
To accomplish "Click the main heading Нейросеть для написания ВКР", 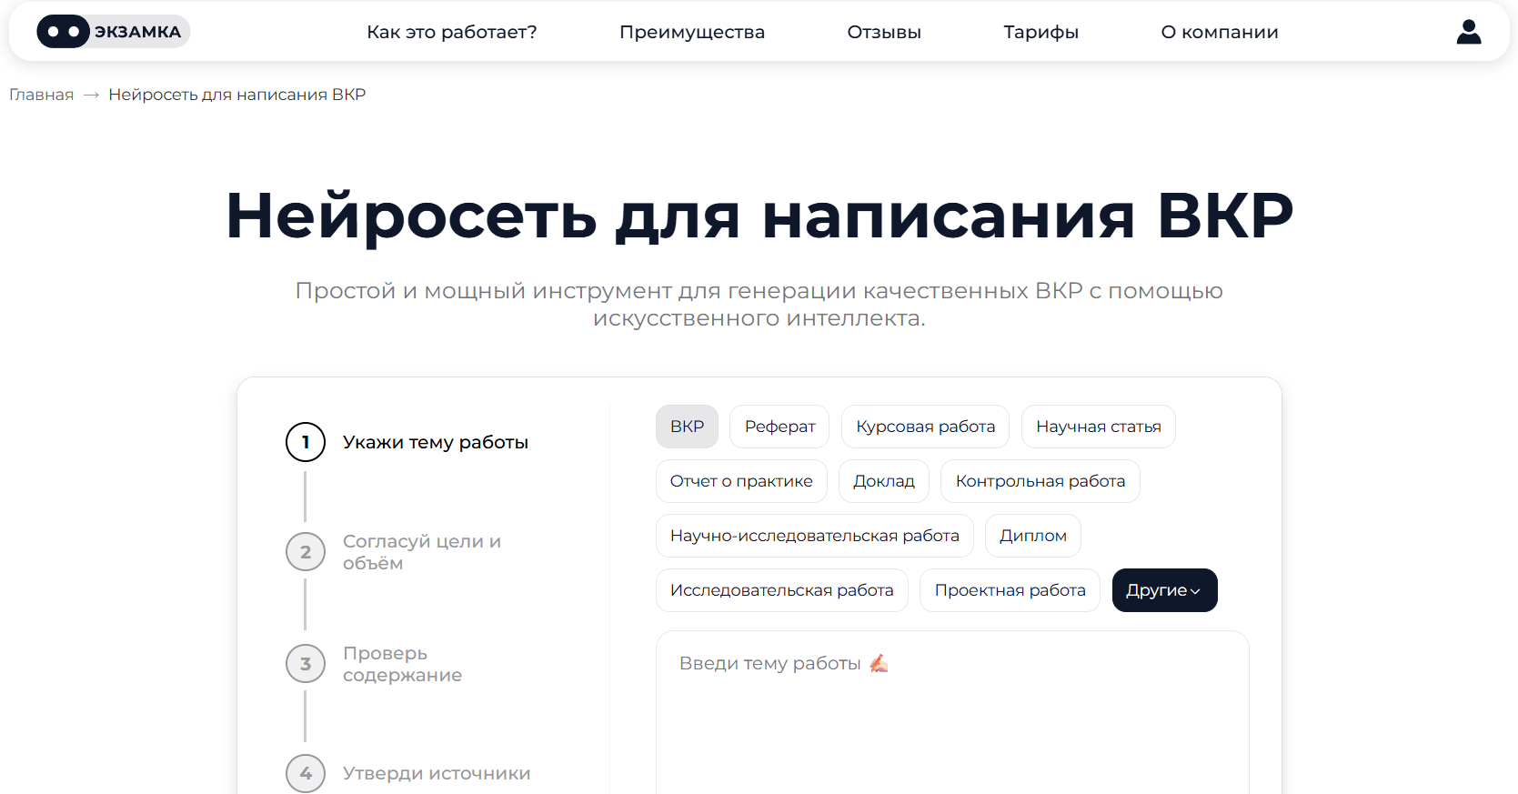I will pos(759,216).
